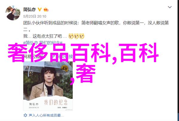Screen dimensions: 179x121
Task: Open the 5月23日 20:10 timestamp link
Action: pyautogui.click(x=35, y=16)
